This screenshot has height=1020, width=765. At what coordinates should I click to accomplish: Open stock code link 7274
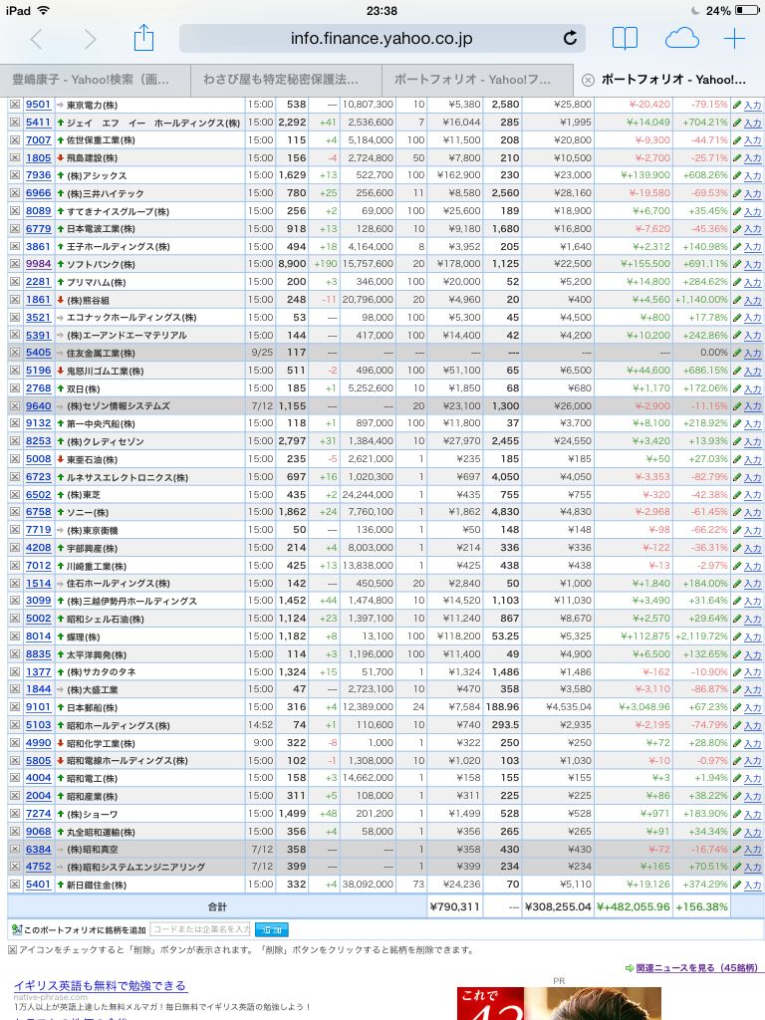(x=39, y=814)
